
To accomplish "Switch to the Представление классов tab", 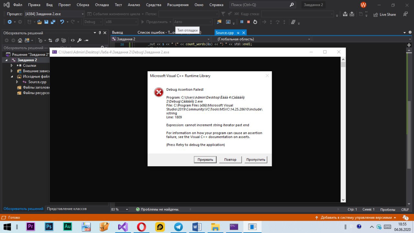I will click(x=67, y=209).
